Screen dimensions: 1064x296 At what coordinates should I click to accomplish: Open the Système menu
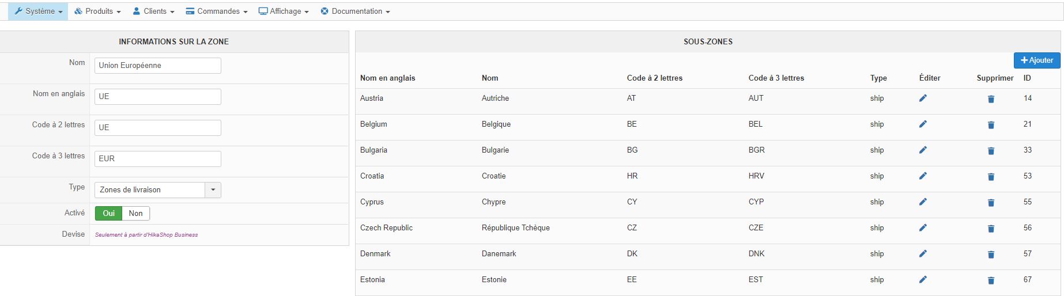38,12
